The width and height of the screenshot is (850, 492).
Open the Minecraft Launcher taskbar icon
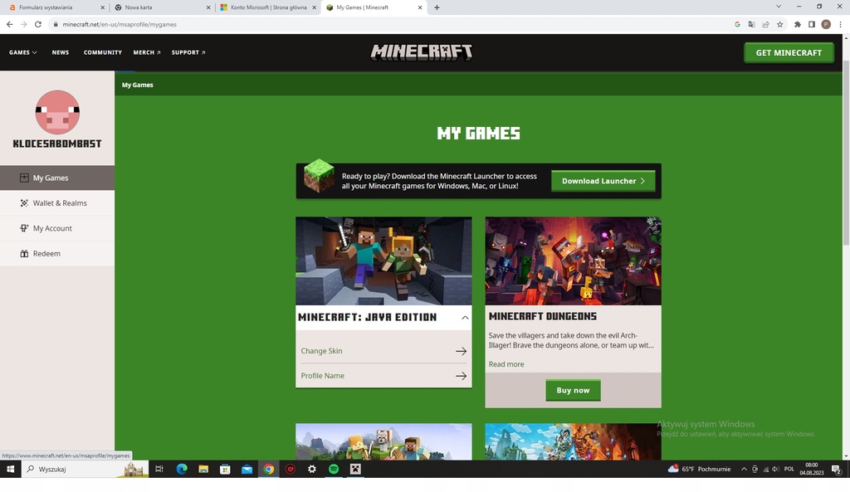[355, 470]
